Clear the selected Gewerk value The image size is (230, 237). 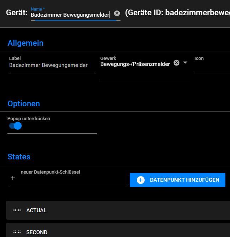[x=176, y=63]
